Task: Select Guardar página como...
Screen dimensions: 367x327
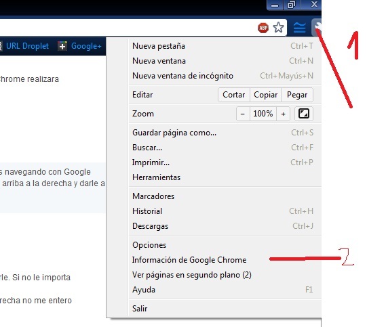Action: pyautogui.click(x=225, y=133)
